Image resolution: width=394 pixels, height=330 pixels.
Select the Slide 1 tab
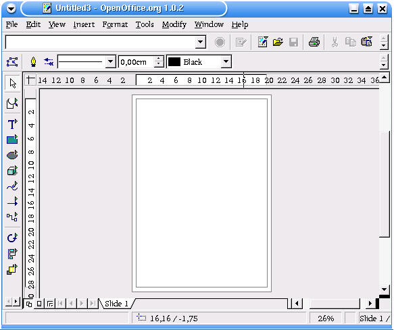[116, 304]
